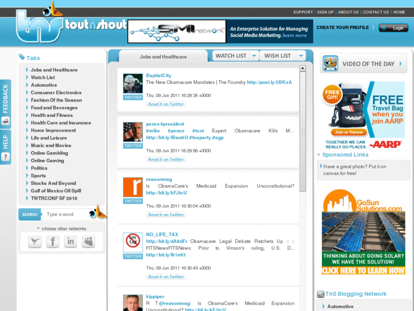Click the scrollbar up arrow in feed
The height and width of the screenshot is (311, 414).
(x=302, y=68)
